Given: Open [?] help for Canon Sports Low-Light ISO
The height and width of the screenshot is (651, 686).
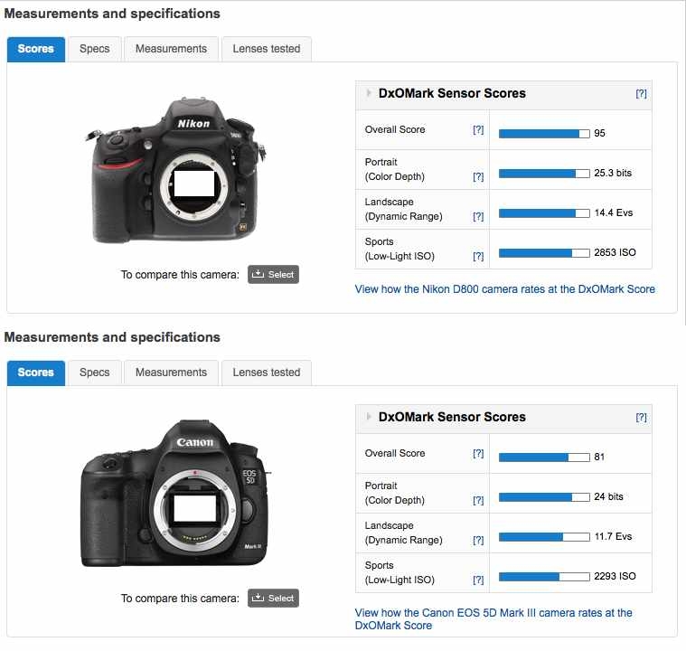Looking at the screenshot, I should coord(478,580).
